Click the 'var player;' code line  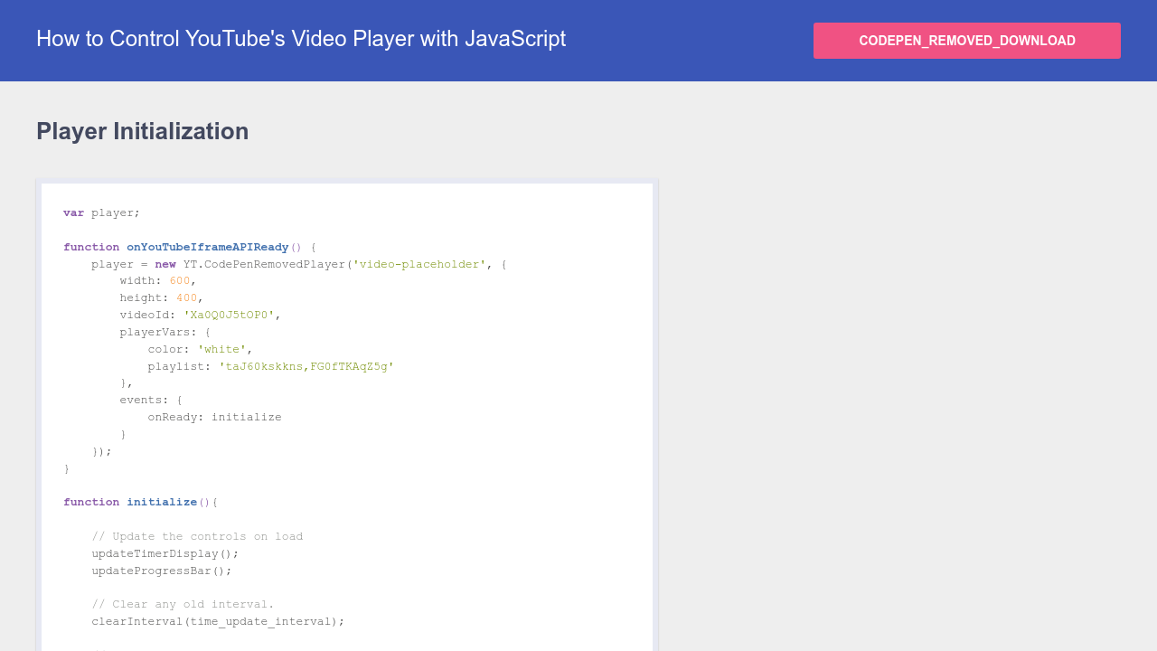pyautogui.click(x=101, y=213)
